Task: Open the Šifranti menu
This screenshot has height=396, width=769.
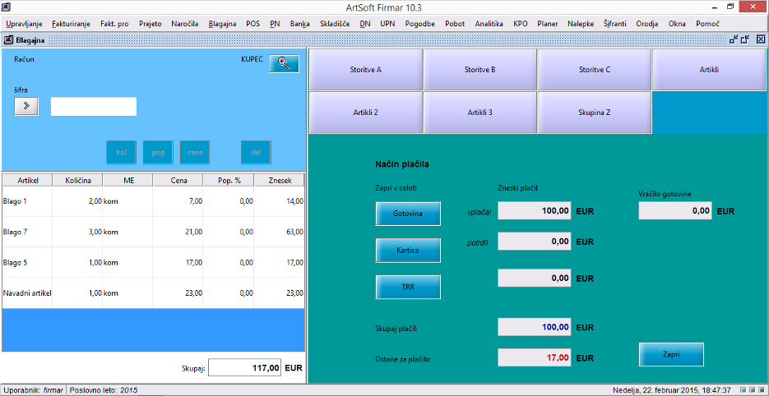Action: 617,24
